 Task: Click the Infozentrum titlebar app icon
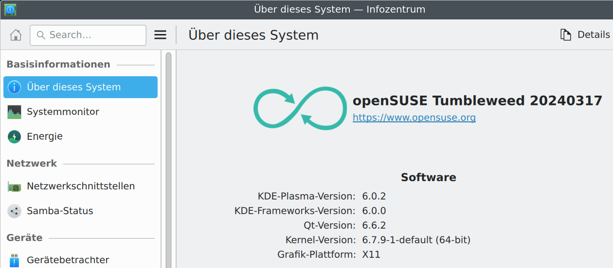tap(10, 9)
